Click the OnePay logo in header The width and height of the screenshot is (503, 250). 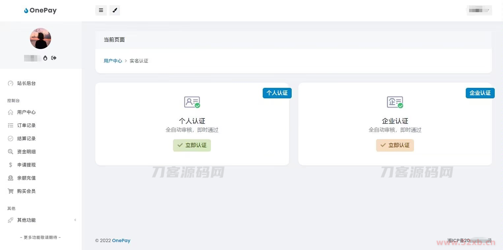pyautogui.click(x=40, y=11)
